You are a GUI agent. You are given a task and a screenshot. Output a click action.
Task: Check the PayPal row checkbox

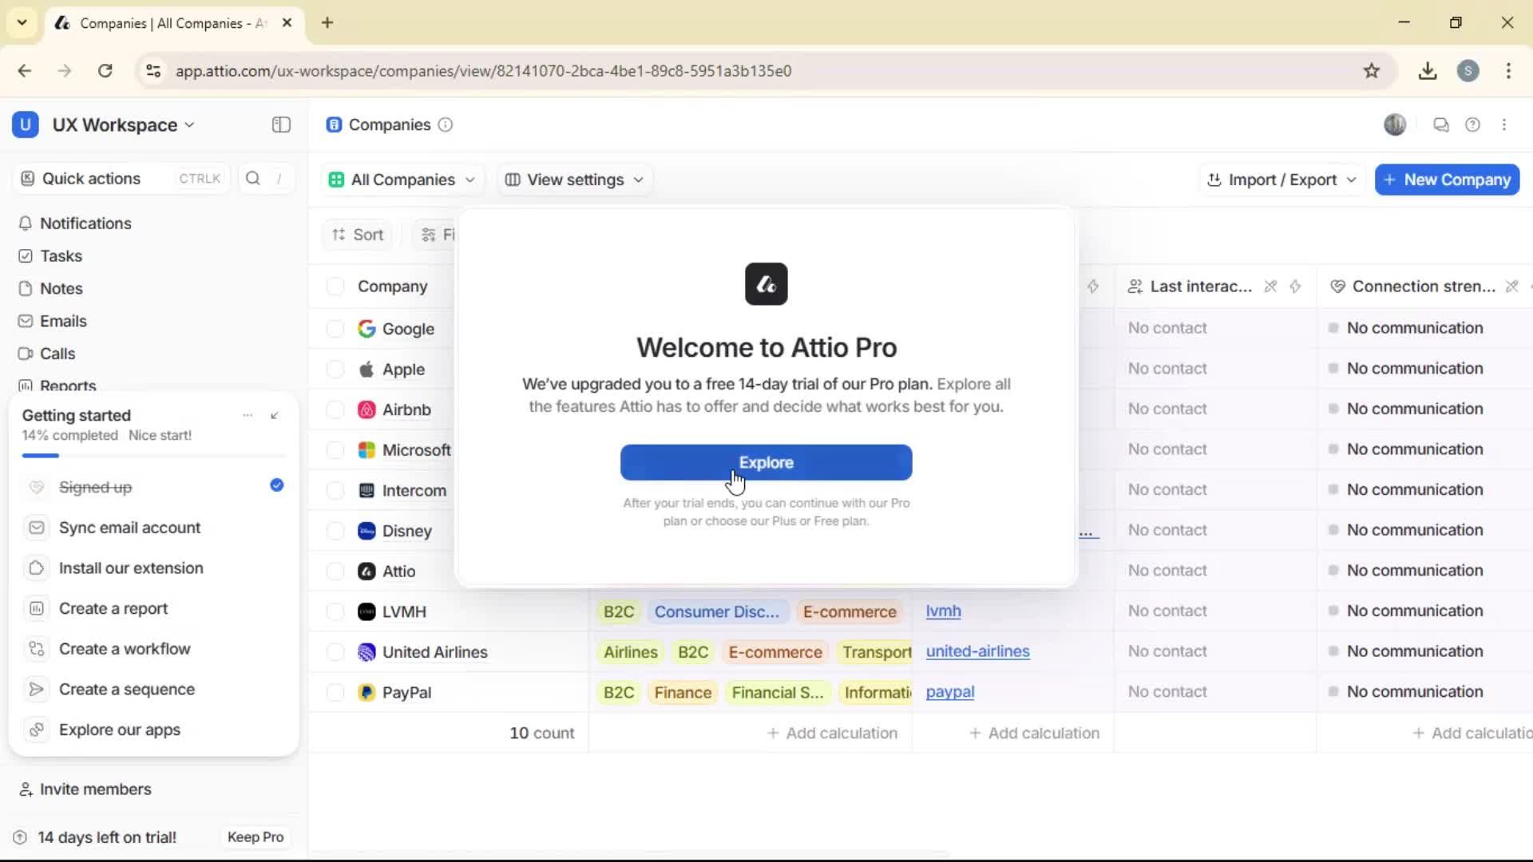click(x=335, y=692)
